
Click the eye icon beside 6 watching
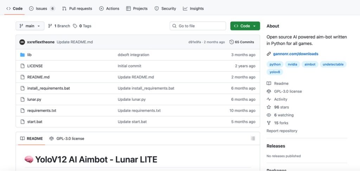[x=269, y=115]
